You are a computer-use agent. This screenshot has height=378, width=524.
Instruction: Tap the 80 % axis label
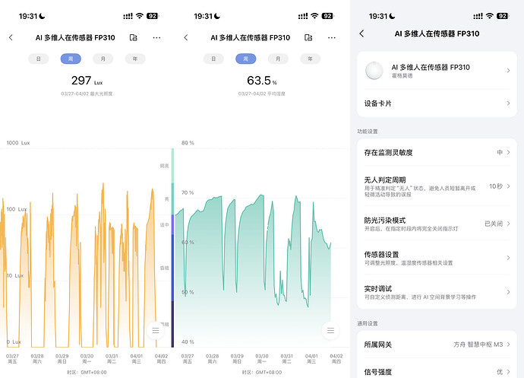188,143
